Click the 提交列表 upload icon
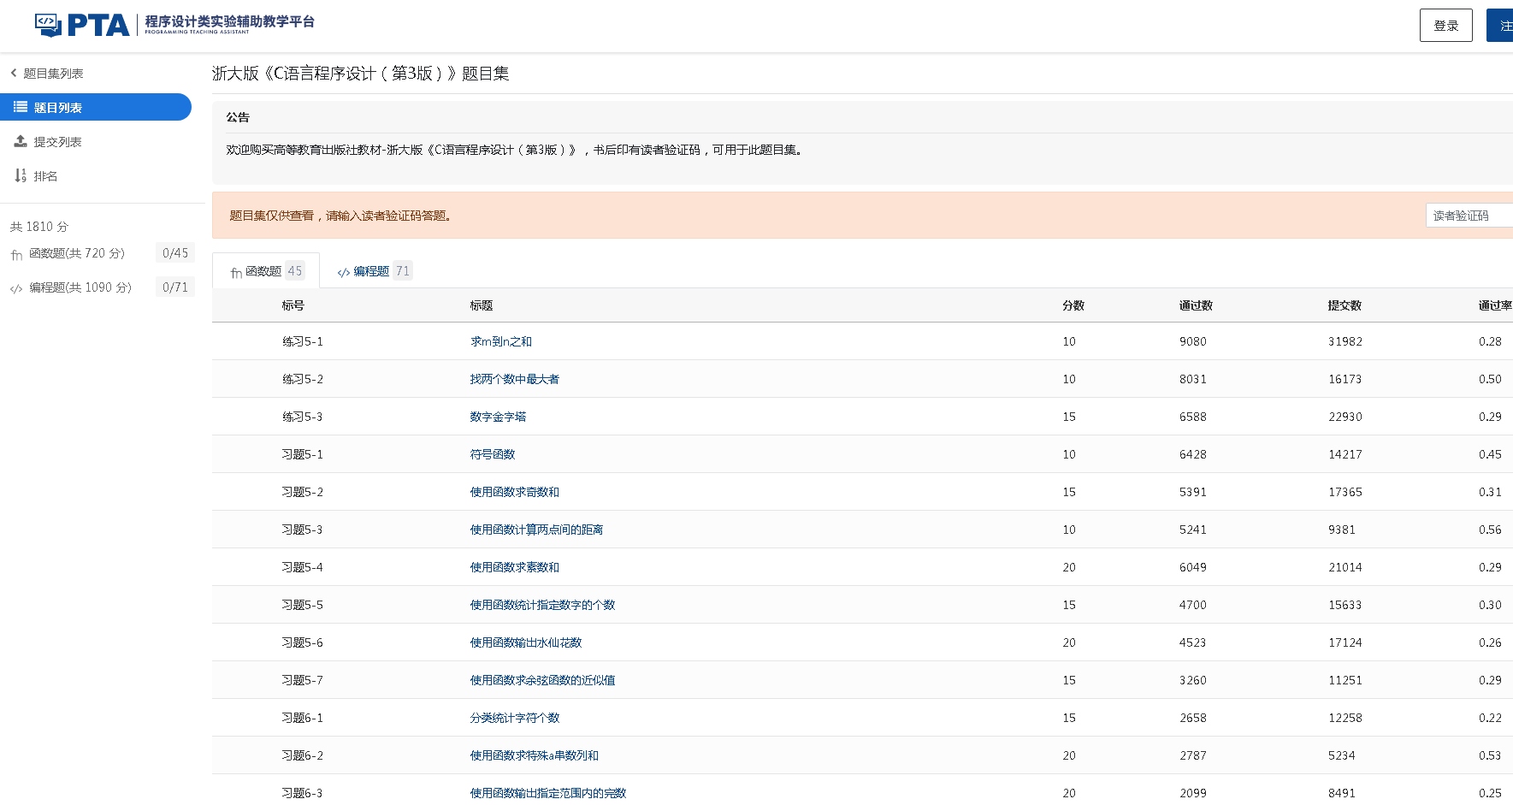1513x805 pixels. click(19, 140)
